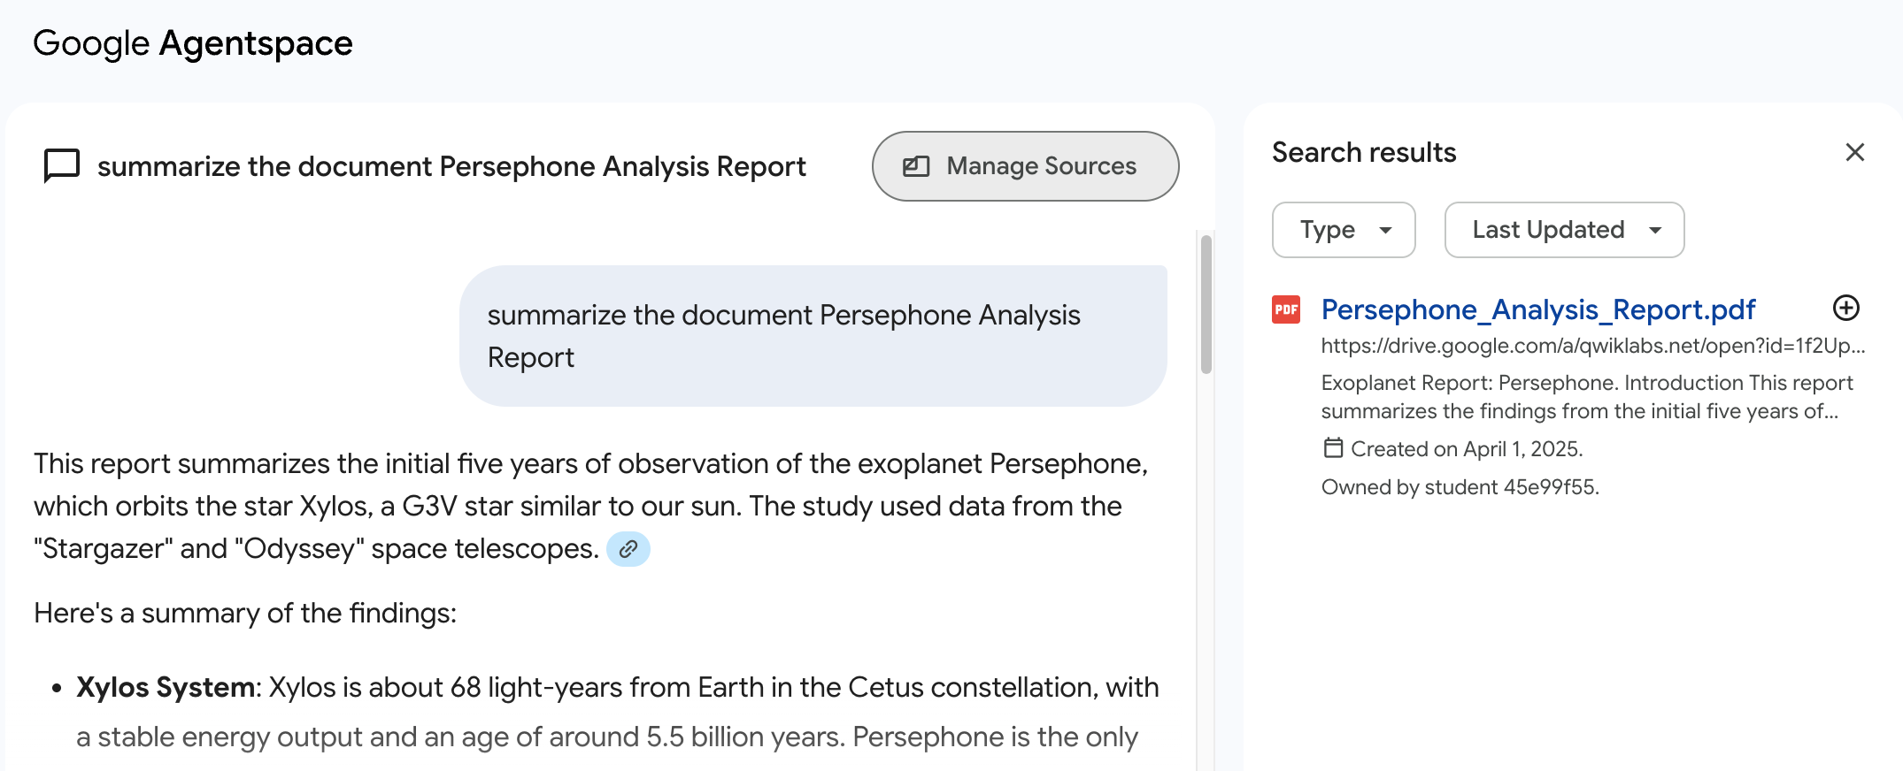Open the Persephone_Analysis_Report.pdf link

(x=1538, y=309)
